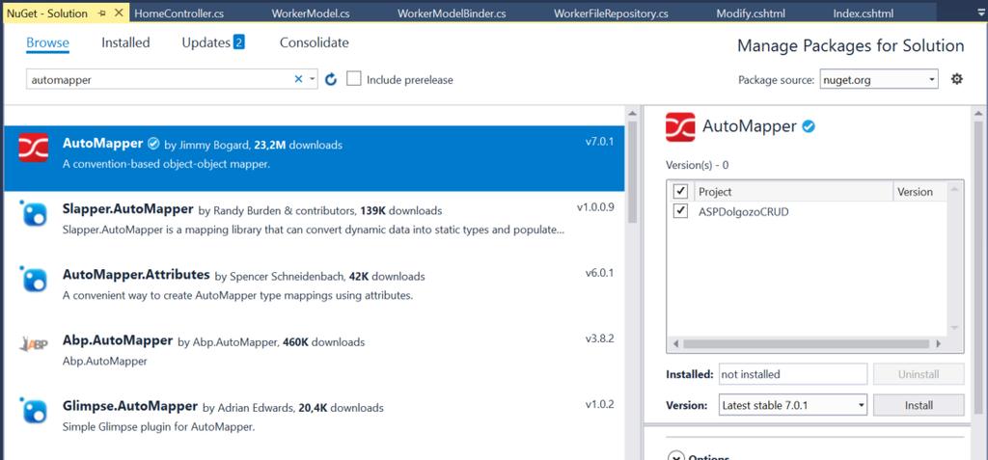Image resolution: width=988 pixels, height=460 pixels.
Task: Click the AutoMapper.Attributes package icon
Action: pyautogui.click(x=34, y=279)
